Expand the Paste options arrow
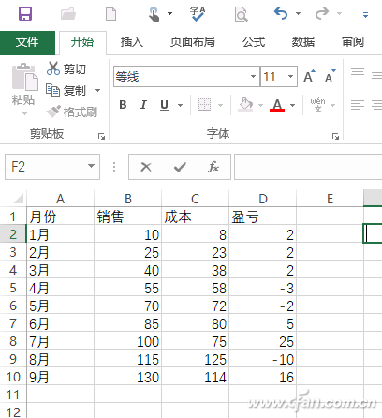Viewport: 382px width, 418px height. pyautogui.click(x=24, y=113)
